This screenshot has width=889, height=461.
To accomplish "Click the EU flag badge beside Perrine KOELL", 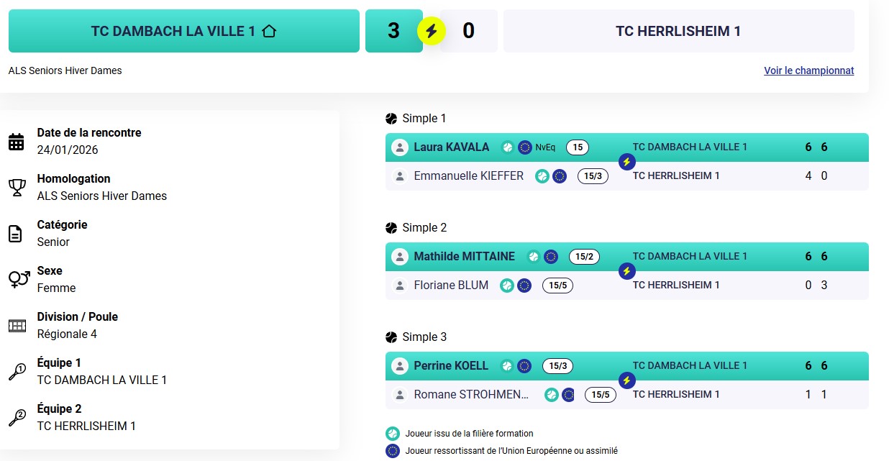I will tap(524, 366).
